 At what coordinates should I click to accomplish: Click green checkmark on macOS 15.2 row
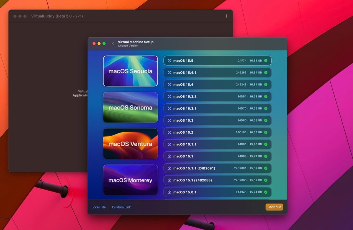coord(266,132)
